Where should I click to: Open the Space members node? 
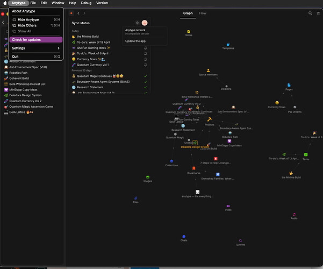tap(208, 70)
